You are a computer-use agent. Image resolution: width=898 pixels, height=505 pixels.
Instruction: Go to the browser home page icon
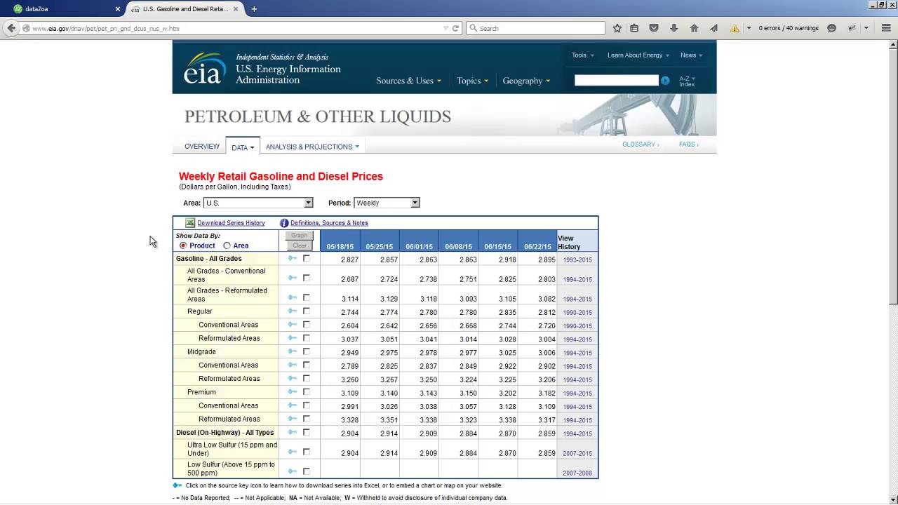[694, 28]
